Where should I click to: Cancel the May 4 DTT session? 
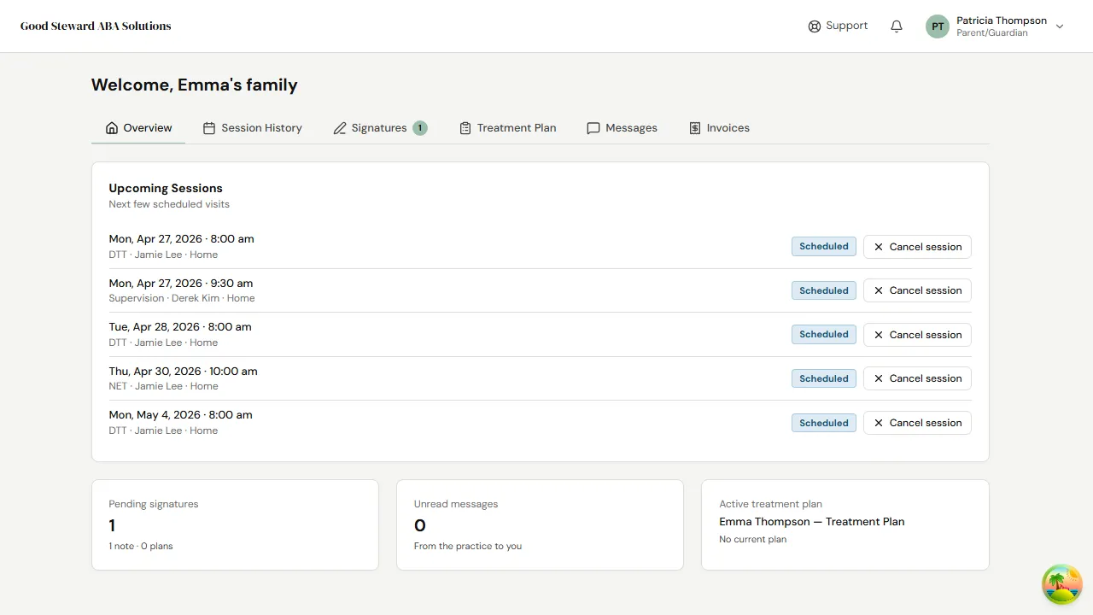879,423
